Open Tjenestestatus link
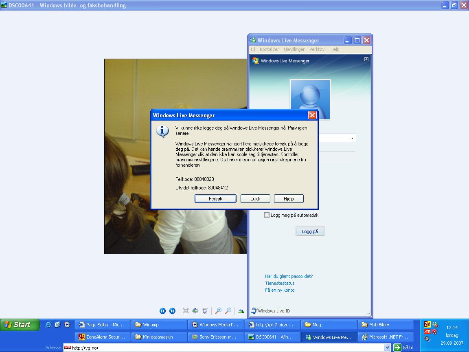 tap(280, 283)
